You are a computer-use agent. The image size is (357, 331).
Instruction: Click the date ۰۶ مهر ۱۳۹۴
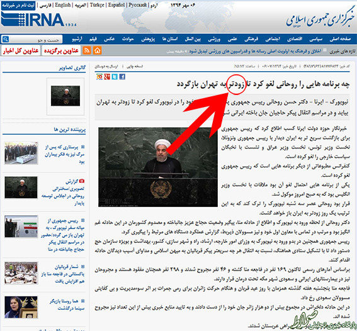[183, 5]
